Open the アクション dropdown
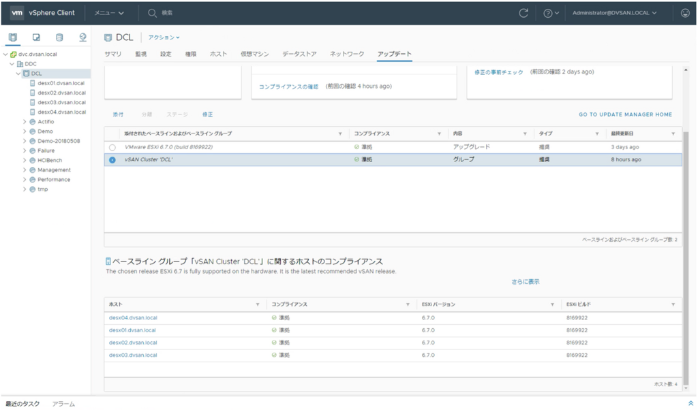 click(x=164, y=37)
